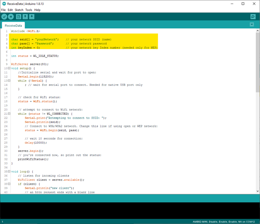Collapse the void setup() code block
This screenshot has height=224, width=260.
tap(9, 68)
